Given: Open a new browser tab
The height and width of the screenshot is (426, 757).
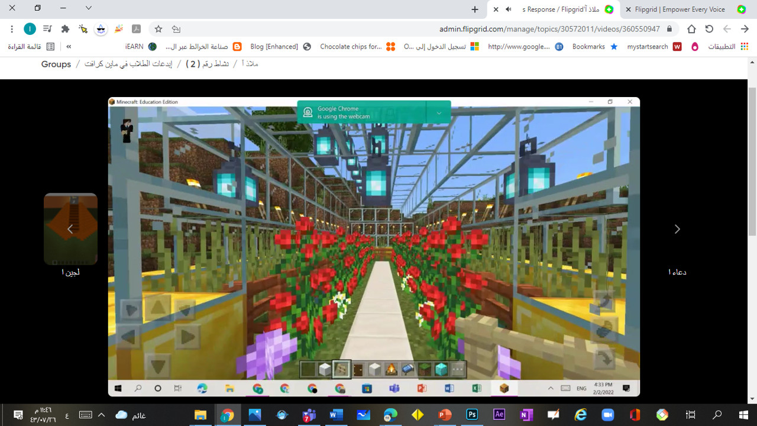Looking at the screenshot, I should [x=475, y=9].
